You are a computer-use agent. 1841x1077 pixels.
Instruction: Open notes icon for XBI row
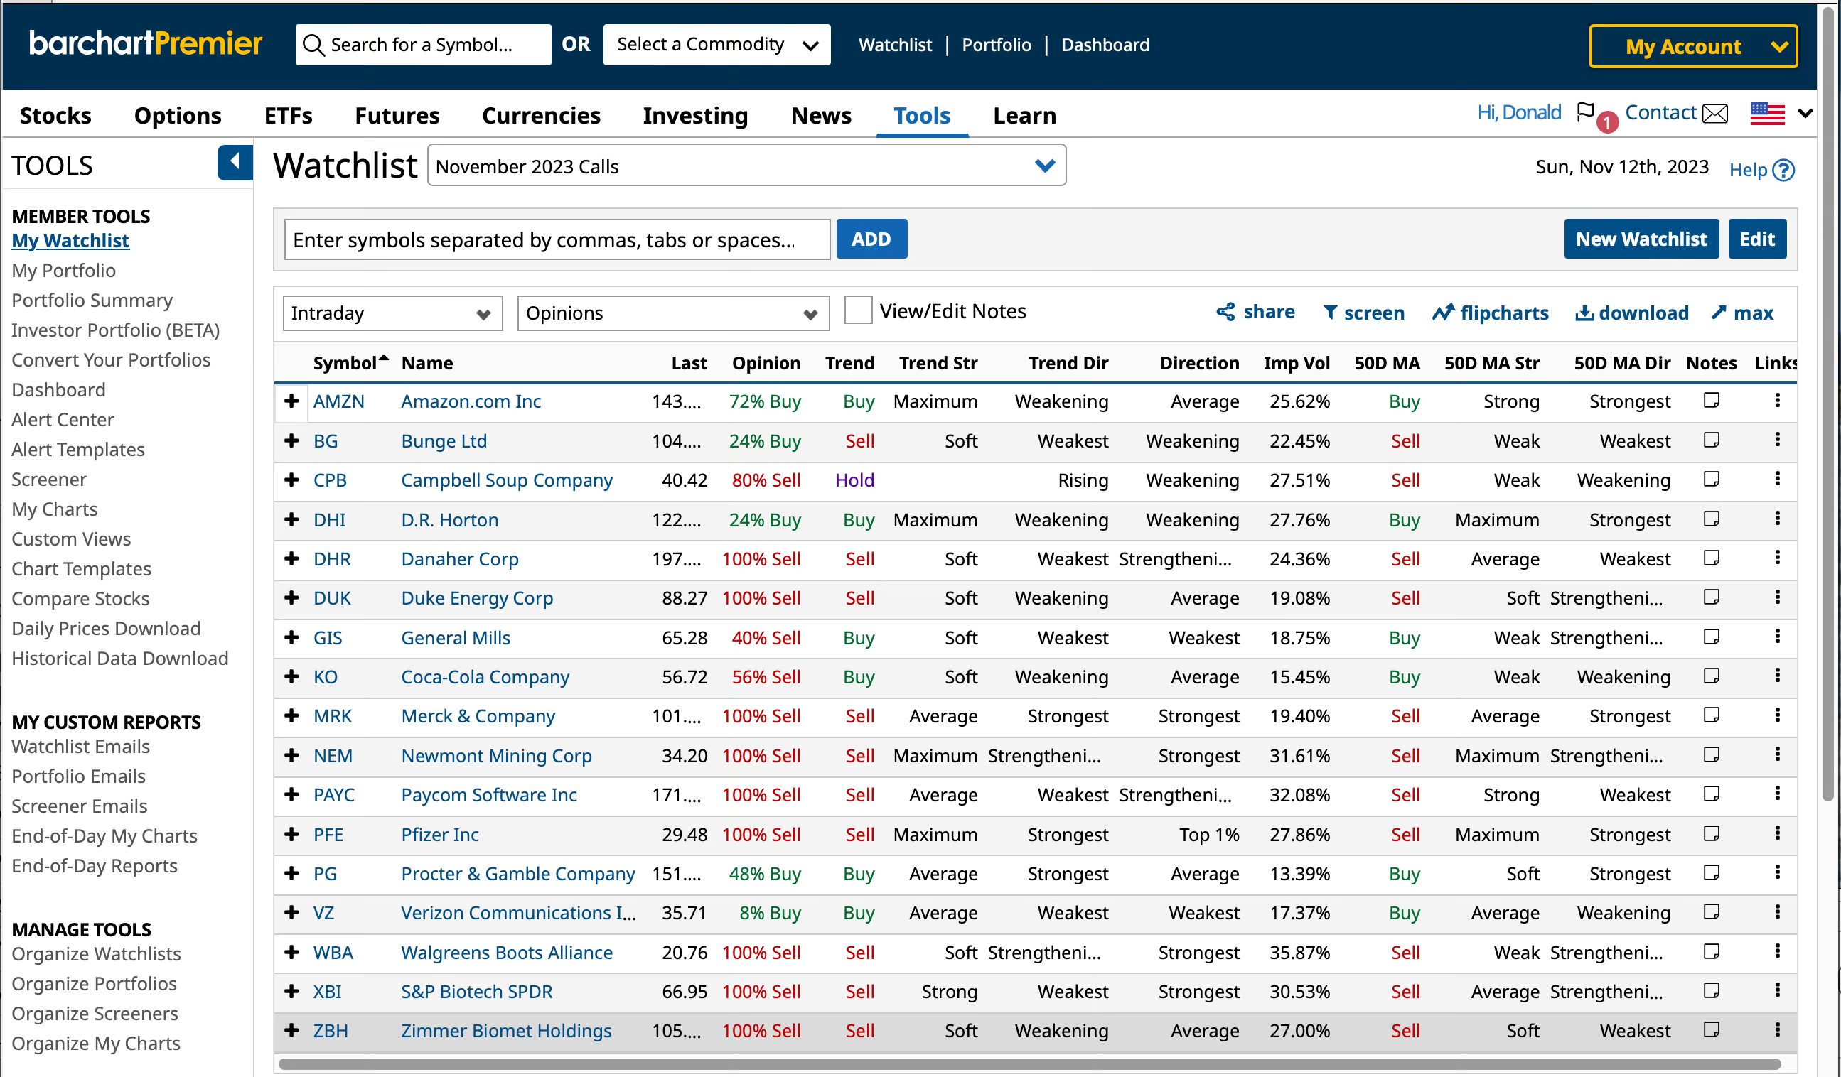pyautogui.click(x=1711, y=991)
